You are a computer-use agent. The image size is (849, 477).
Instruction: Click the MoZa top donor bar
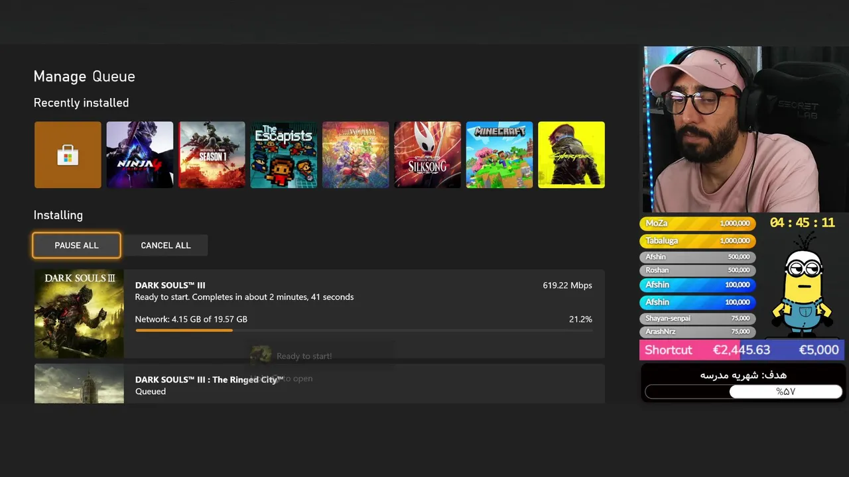(698, 223)
